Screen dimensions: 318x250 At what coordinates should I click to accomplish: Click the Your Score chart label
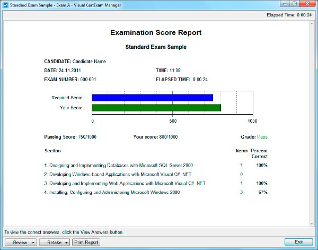pos(71,108)
